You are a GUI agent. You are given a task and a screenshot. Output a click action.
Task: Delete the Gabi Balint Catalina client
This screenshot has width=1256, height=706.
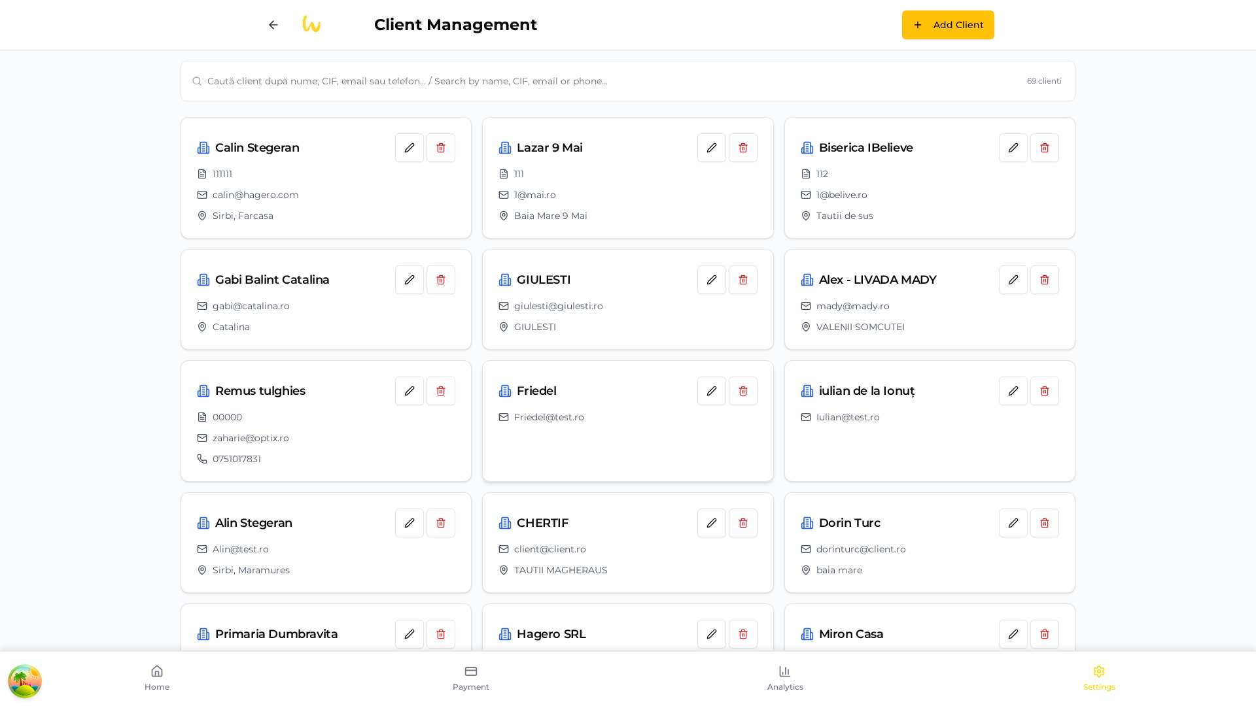click(x=441, y=280)
